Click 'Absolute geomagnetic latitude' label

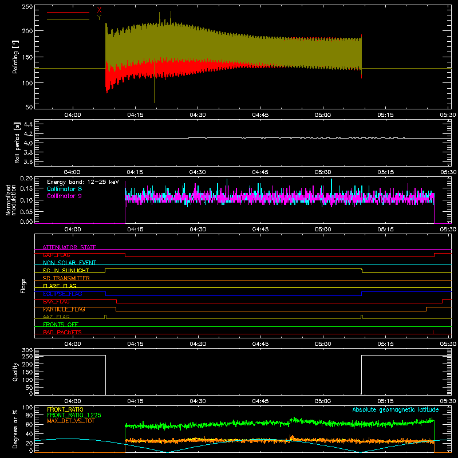(396, 409)
